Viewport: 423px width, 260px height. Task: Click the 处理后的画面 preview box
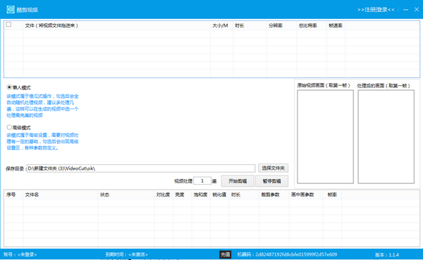386,137
